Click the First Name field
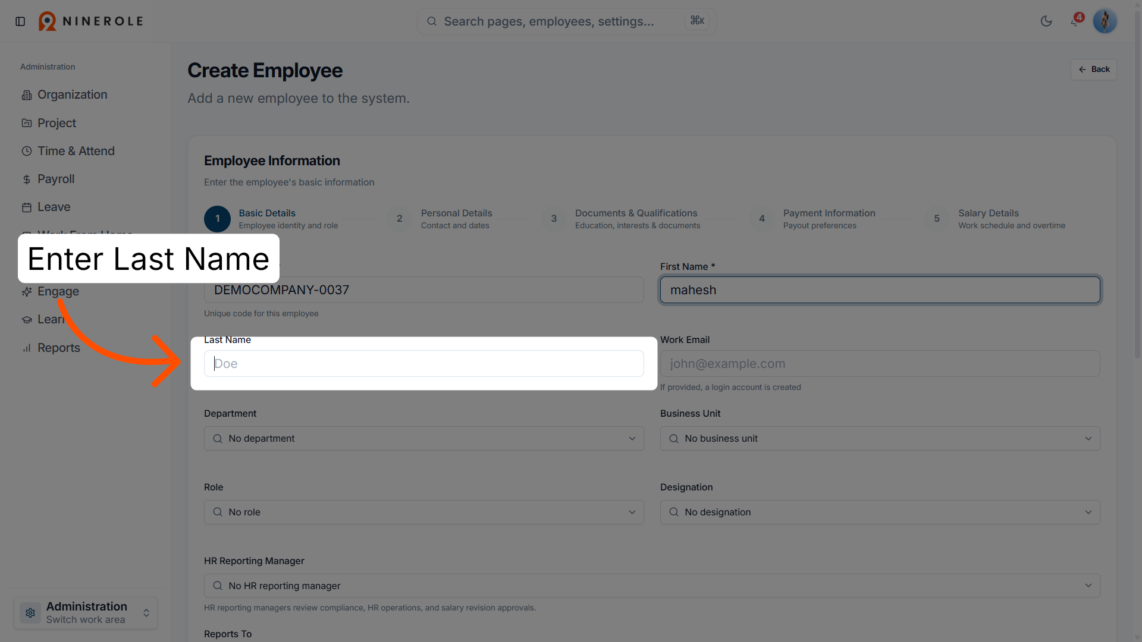 coord(880,290)
